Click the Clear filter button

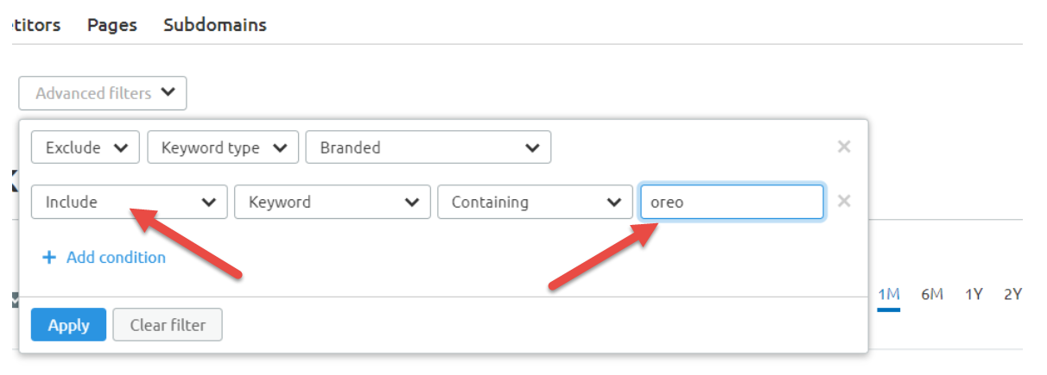(x=168, y=325)
